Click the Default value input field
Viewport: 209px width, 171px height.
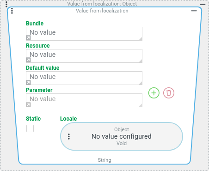[x=84, y=78]
